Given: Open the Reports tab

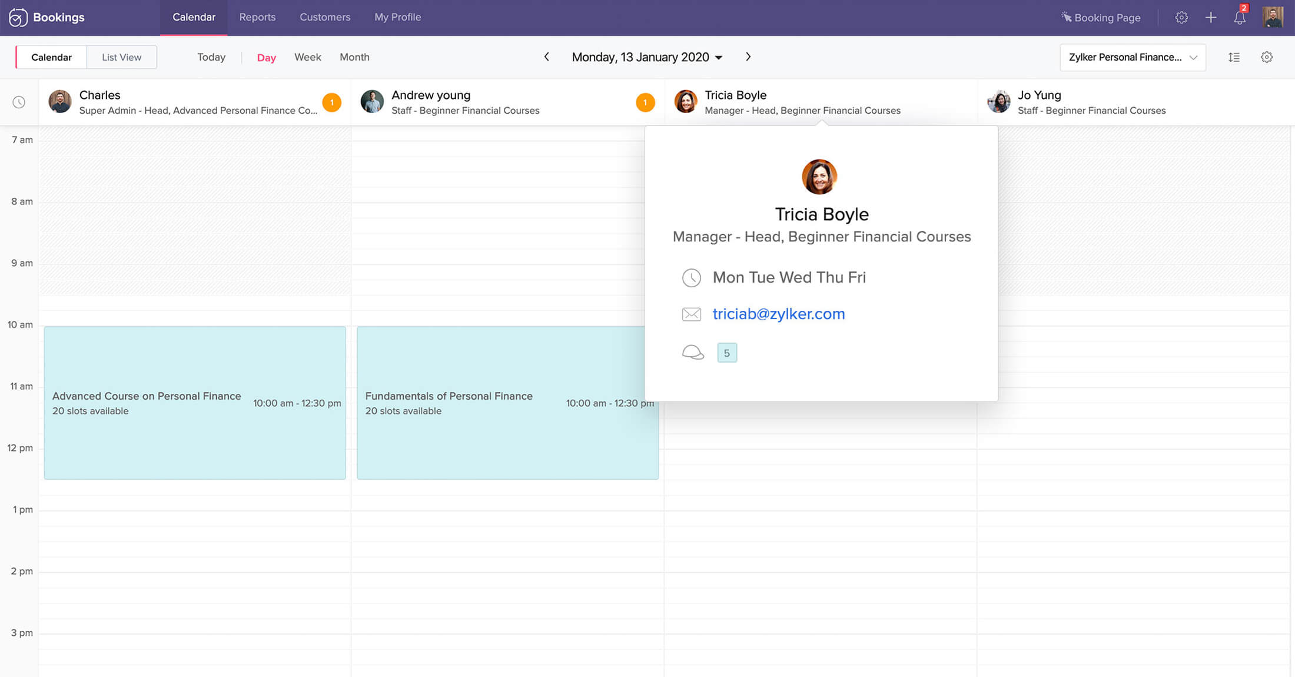Looking at the screenshot, I should coord(257,17).
